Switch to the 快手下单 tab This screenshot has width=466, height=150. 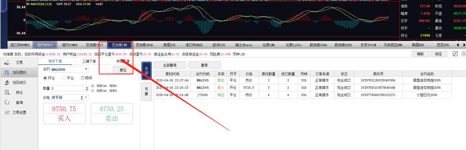55,61
